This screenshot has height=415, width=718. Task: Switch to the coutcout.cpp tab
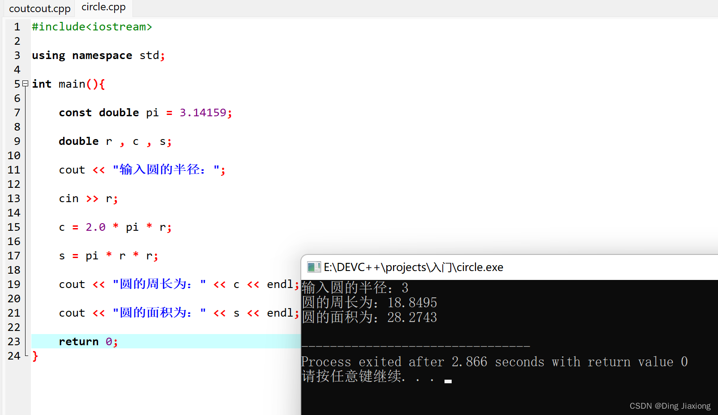point(39,8)
